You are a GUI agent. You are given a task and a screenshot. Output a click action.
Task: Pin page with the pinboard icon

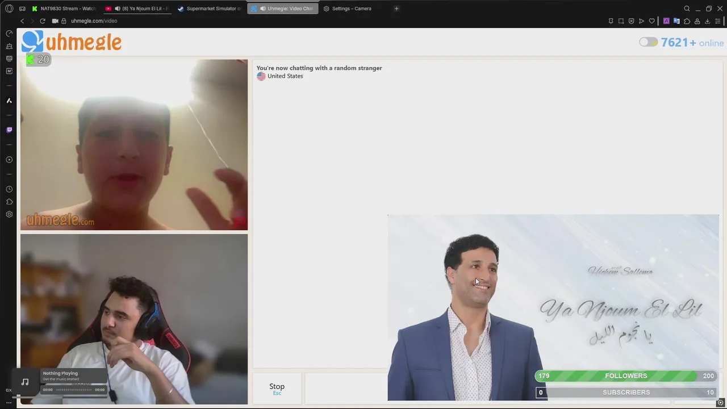611,21
